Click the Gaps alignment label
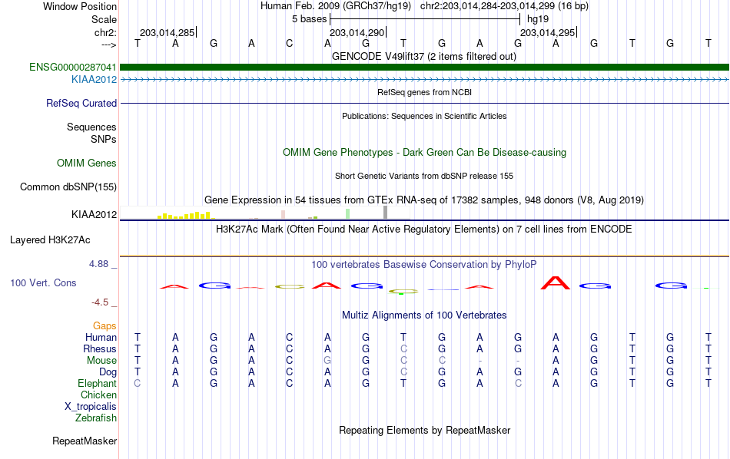This screenshot has width=730, height=459. click(105, 325)
